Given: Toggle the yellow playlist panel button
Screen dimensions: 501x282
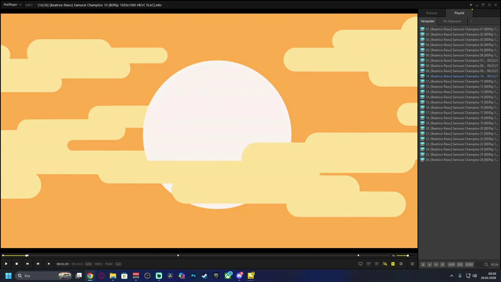Looking at the screenshot, I should tap(393, 264).
